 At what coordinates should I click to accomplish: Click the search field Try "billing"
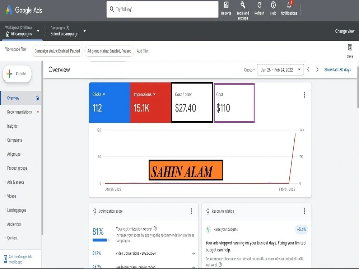click(162, 9)
